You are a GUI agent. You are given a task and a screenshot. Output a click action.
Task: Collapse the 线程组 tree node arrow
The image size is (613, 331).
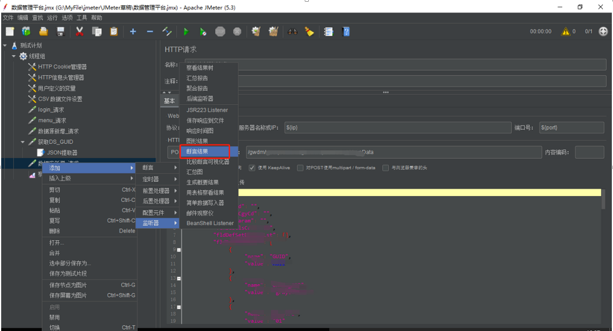click(14, 56)
